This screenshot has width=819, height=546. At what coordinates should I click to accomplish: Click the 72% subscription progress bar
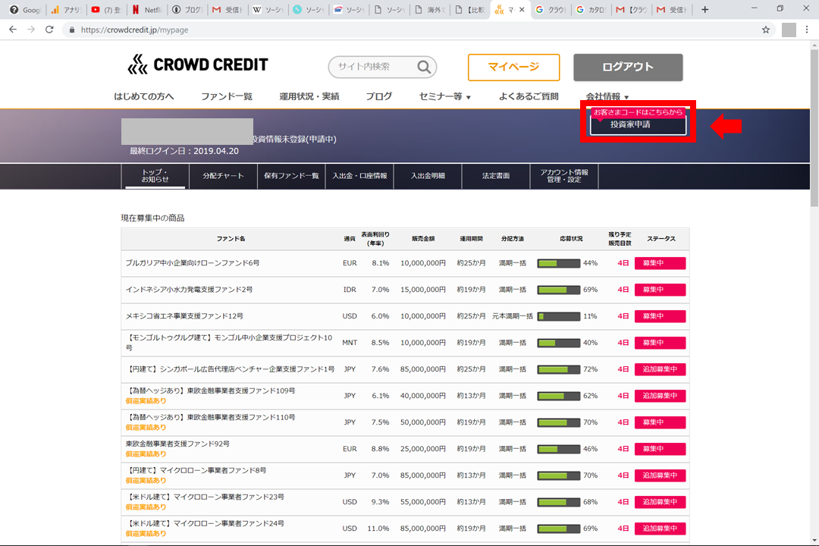tap(558, 369)
